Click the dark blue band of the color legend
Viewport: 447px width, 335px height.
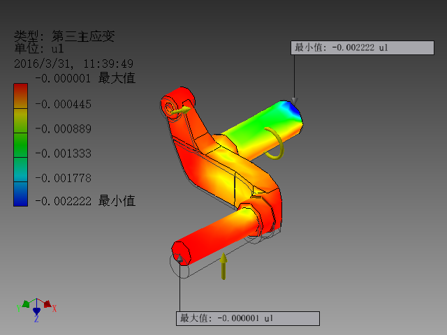(x=20, y=194)
